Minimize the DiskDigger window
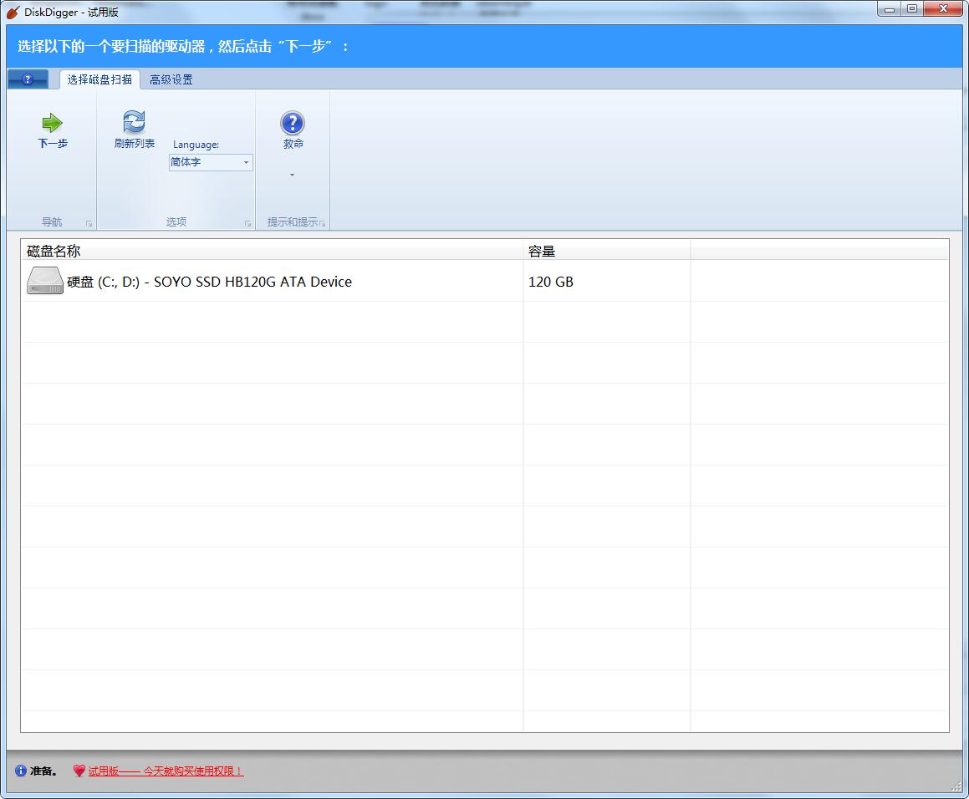 (890, 9)
